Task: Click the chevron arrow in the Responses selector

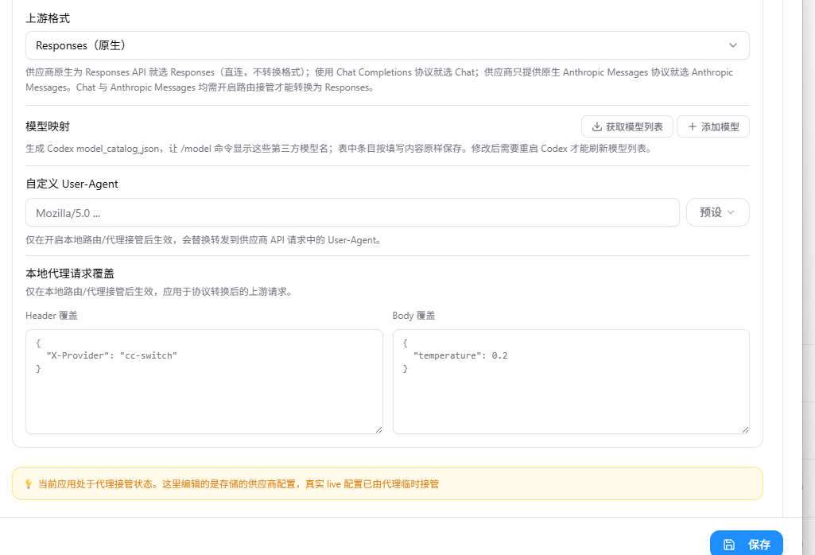Action: [x=733, y=45]
